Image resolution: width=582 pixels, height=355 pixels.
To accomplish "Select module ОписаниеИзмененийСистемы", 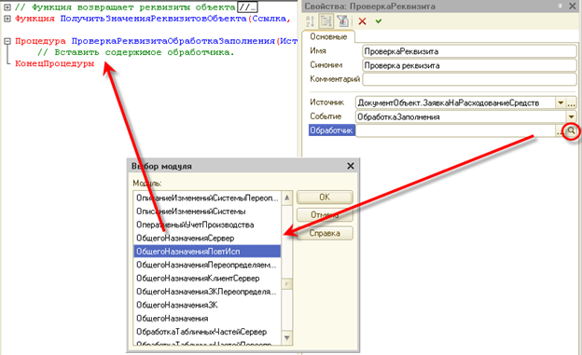I will (207, 212).
